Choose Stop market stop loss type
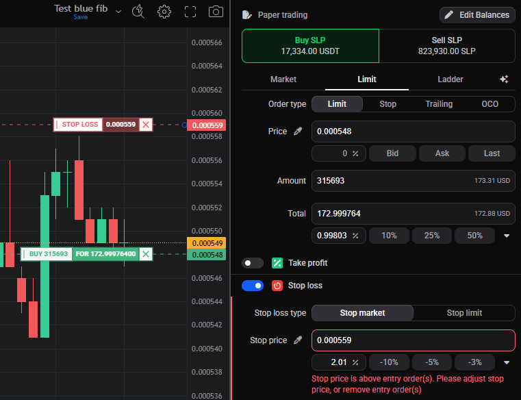521x400 pixels. pyautogui.click(x=362, y=313)
